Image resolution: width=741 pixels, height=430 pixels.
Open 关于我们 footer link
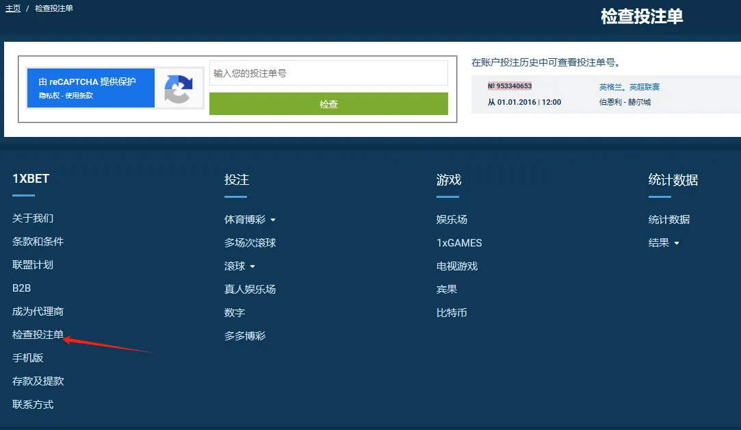[33, 218]
